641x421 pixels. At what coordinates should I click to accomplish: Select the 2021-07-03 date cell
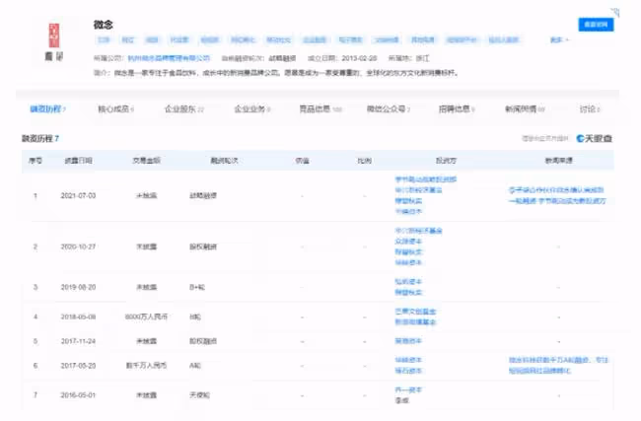[x=78, y=196]
